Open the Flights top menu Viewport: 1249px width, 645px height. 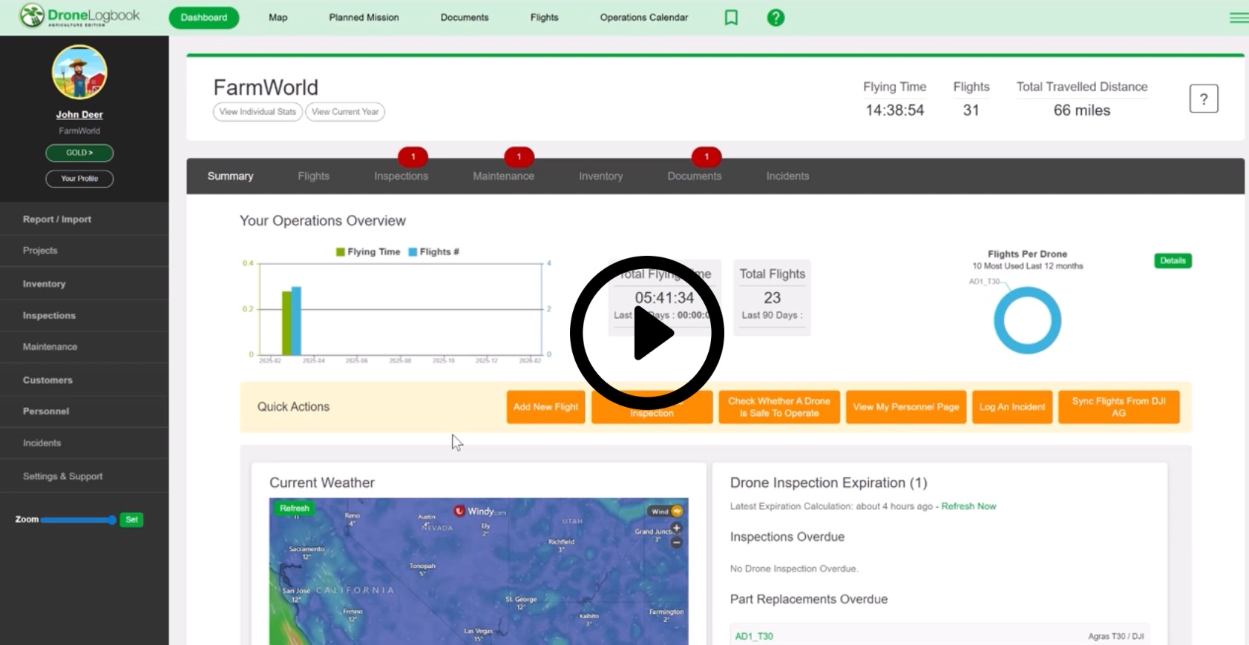point(544,18)
